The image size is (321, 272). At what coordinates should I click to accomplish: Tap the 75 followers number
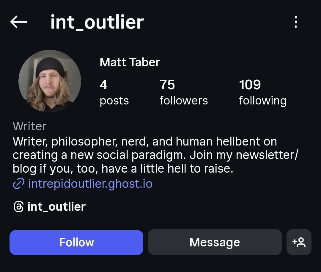[x=167, y=85]
